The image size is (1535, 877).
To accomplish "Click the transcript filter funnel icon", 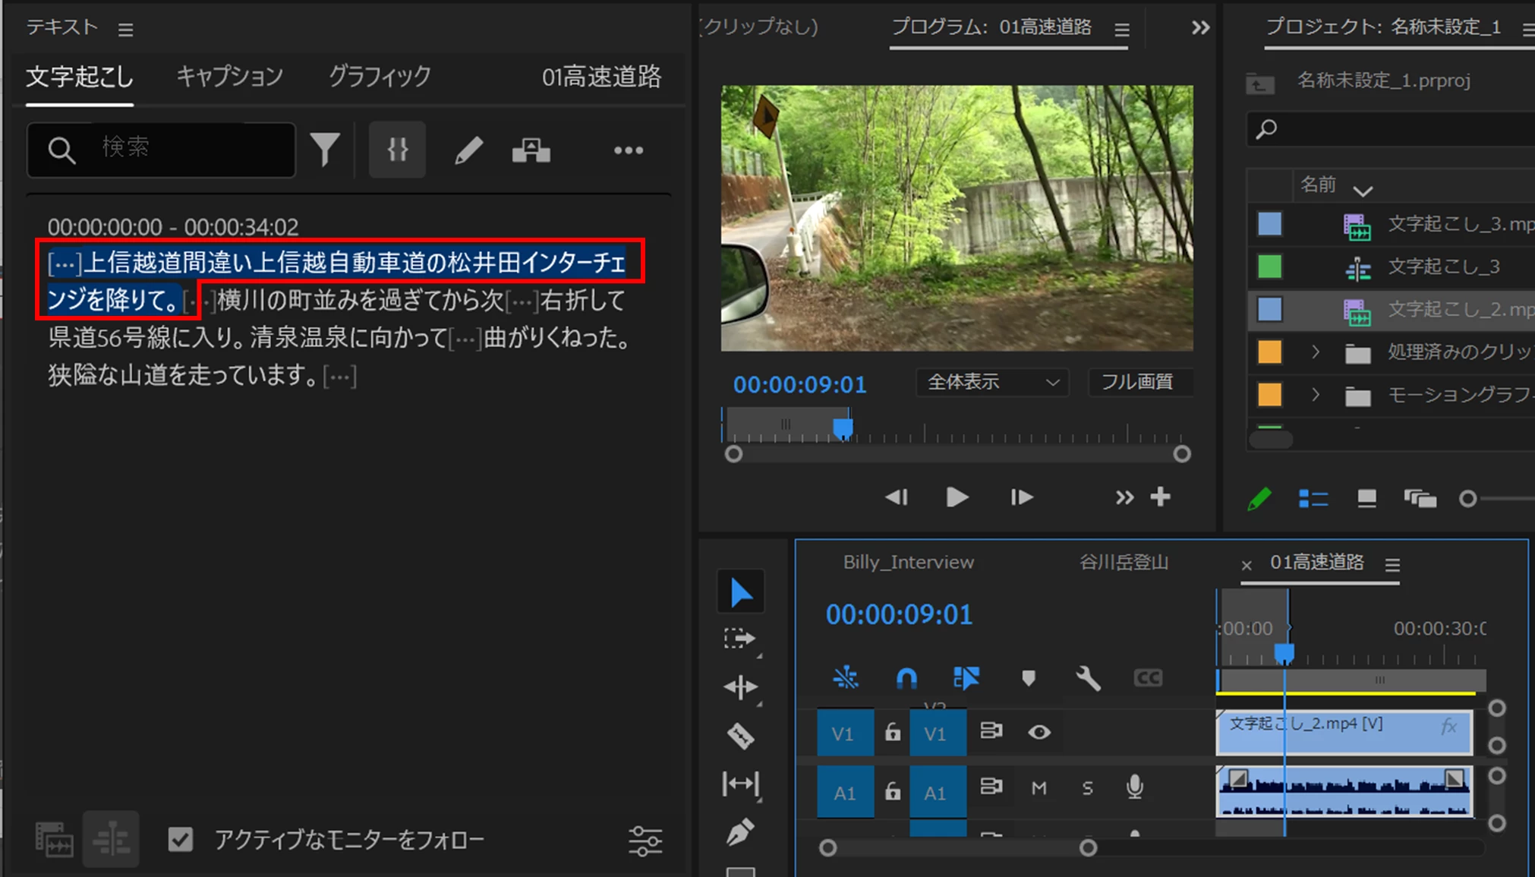I will coord(325,150).
